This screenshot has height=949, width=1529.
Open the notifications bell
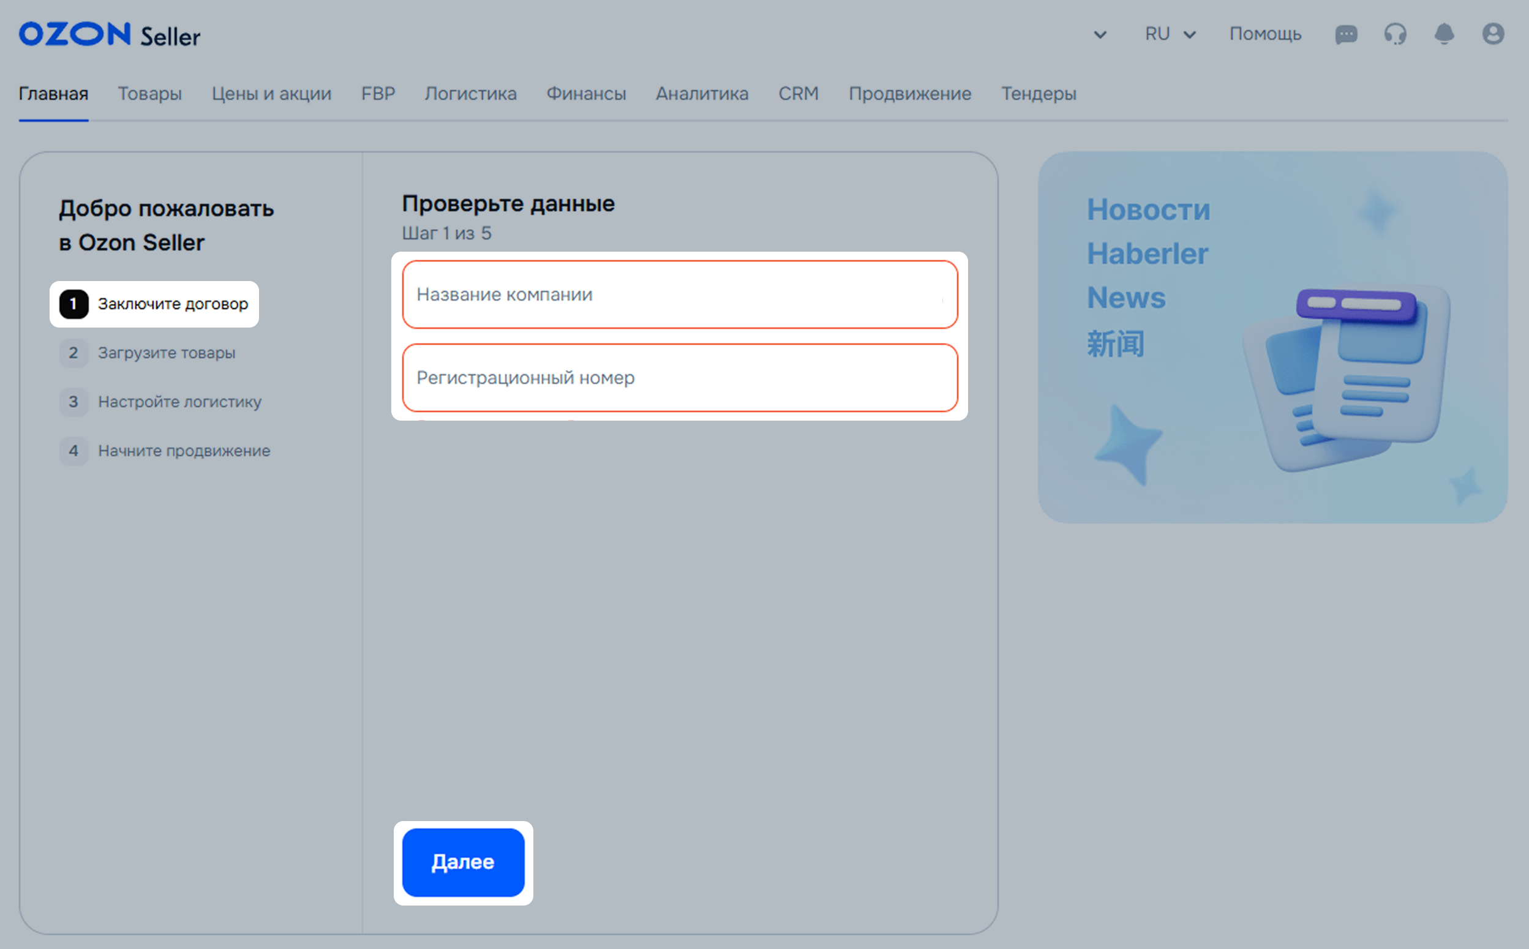pyautogui.click(x=1444, y=34)
